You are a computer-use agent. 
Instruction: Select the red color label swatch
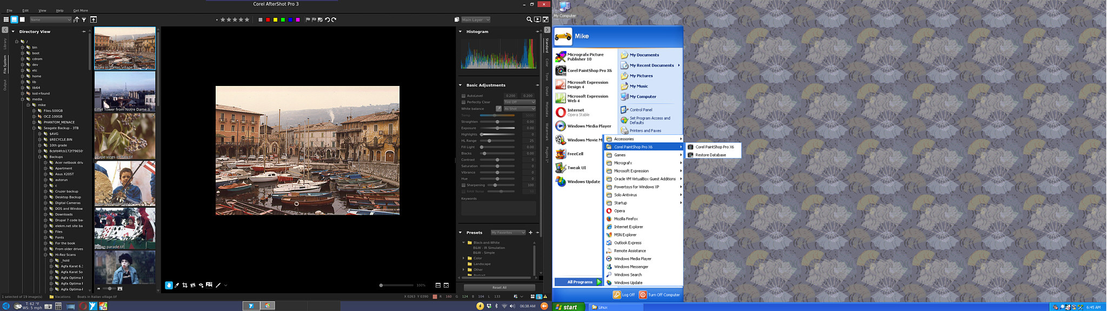[x=268, y=19]
